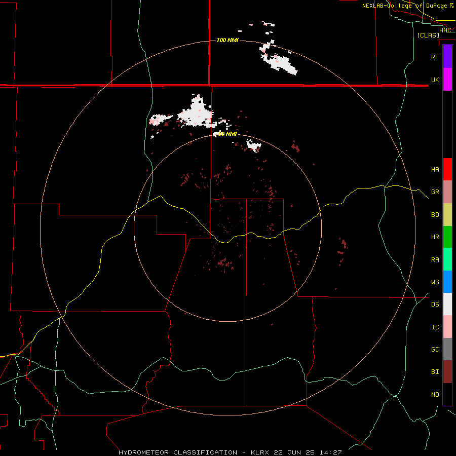Click the blue WS legend swatch
456x456 pixels.
(x=447, y=282)
